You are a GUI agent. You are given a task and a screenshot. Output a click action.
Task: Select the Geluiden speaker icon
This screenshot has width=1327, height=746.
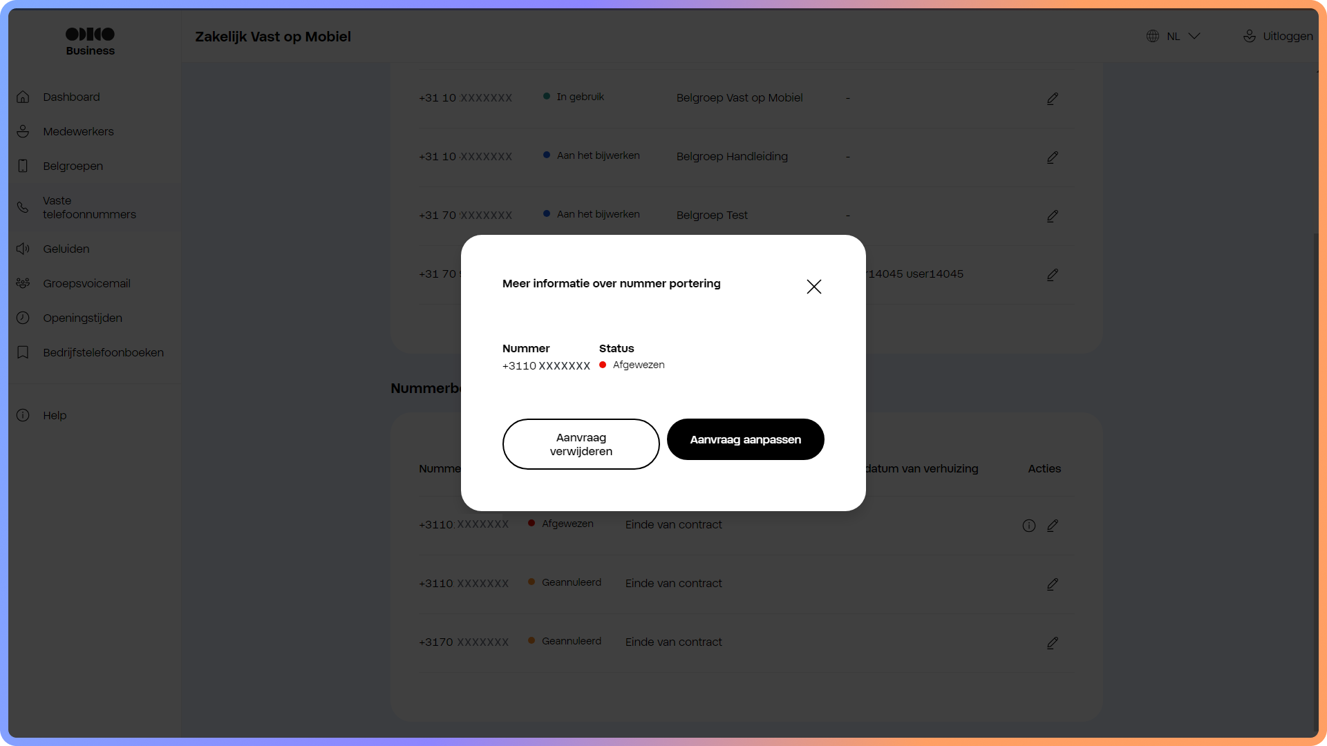click(23, 249)
